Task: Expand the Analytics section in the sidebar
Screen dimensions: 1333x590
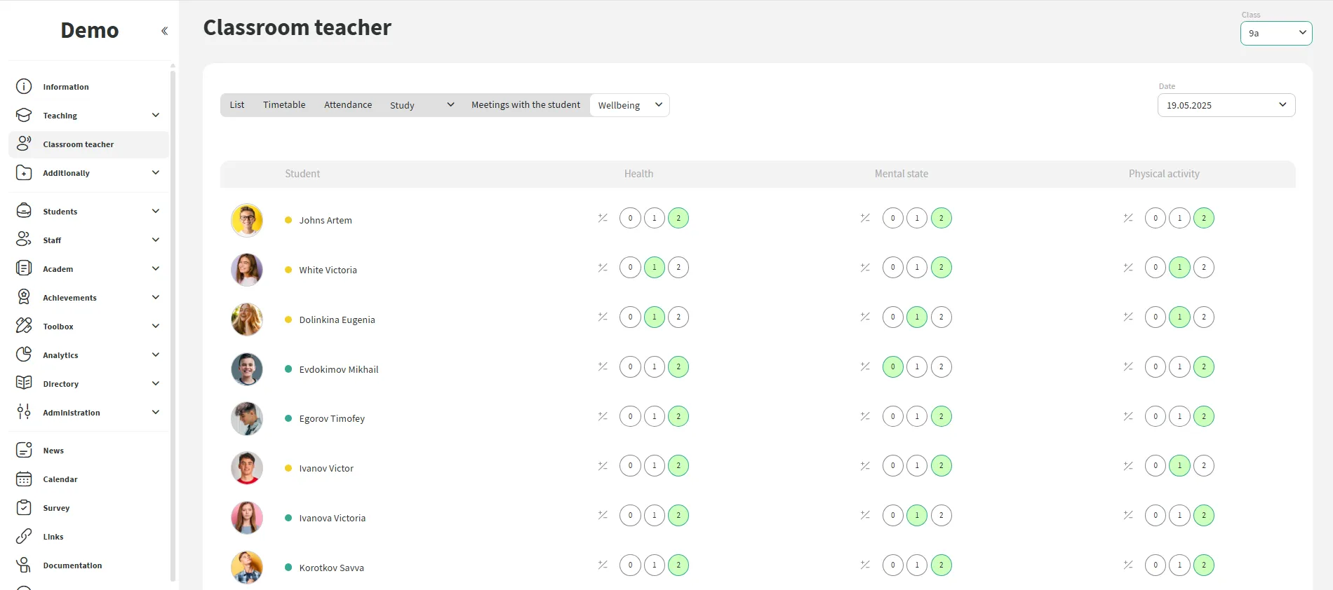Action: point(156,355)
